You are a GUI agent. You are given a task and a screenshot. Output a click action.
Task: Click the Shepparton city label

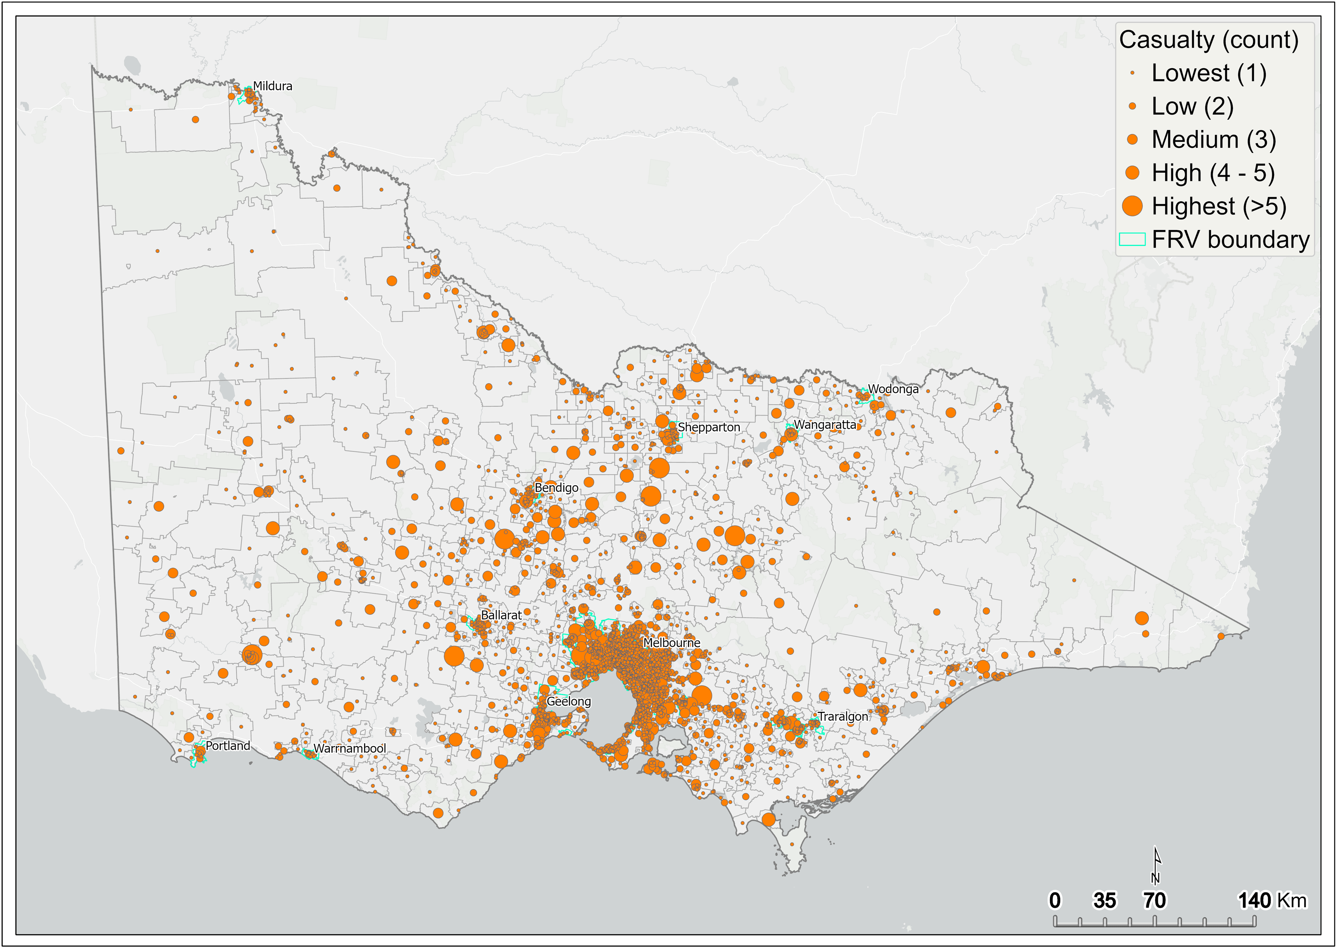click(x=709, y=427)
